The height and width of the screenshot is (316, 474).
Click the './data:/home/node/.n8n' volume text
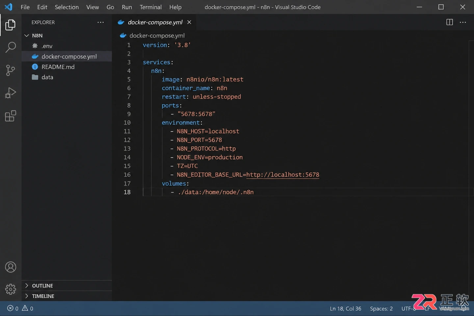pyautogui.click(x=216, y=192)
